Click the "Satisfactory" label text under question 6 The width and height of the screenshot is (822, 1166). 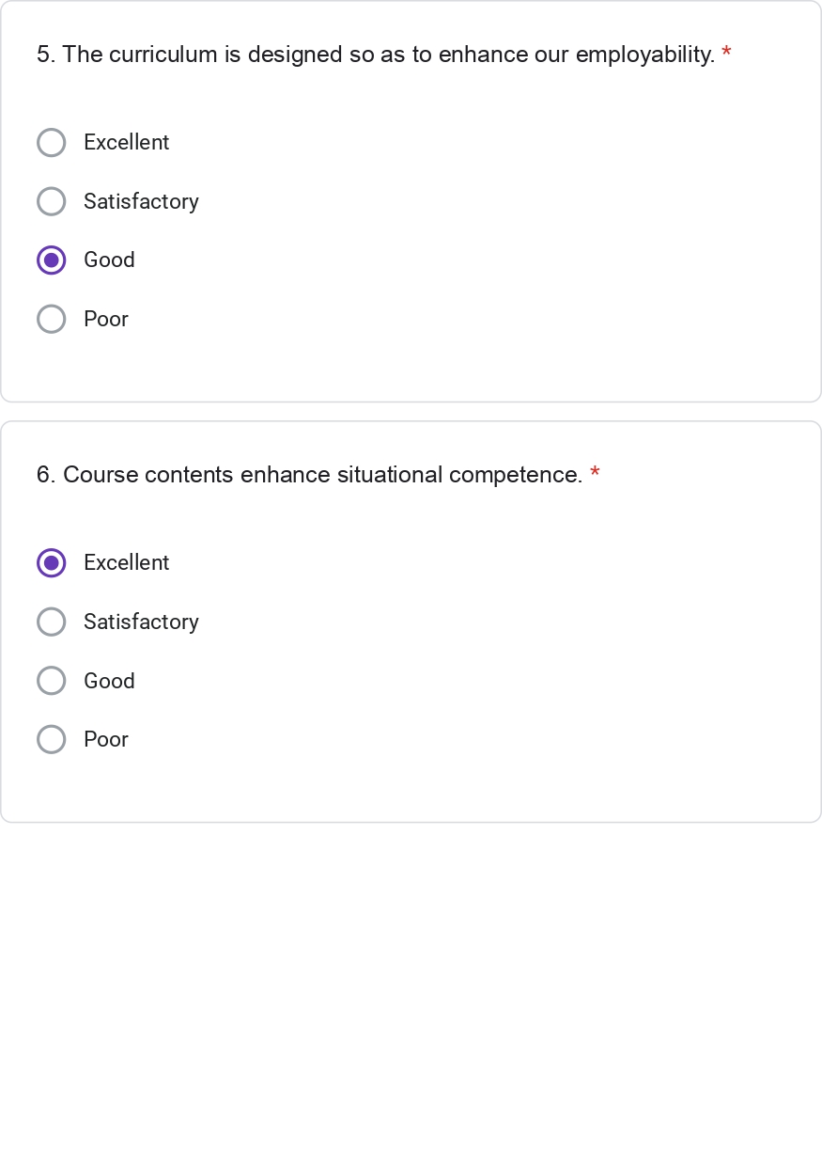point(141,622)
